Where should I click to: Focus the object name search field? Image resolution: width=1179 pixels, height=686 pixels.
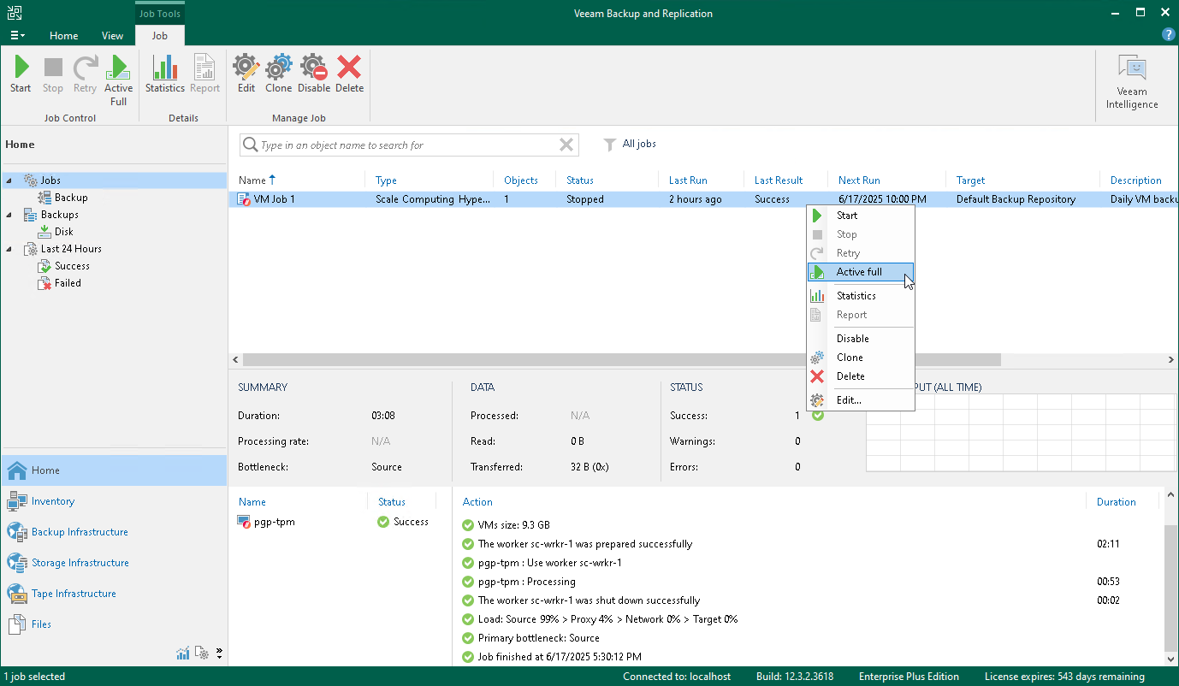click(x=407, y=145)
